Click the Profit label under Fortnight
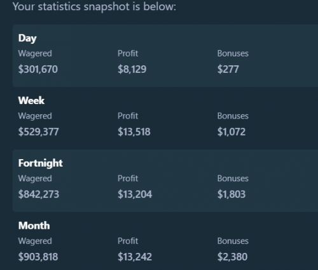 pyautogui.click(x=128, y=178)
